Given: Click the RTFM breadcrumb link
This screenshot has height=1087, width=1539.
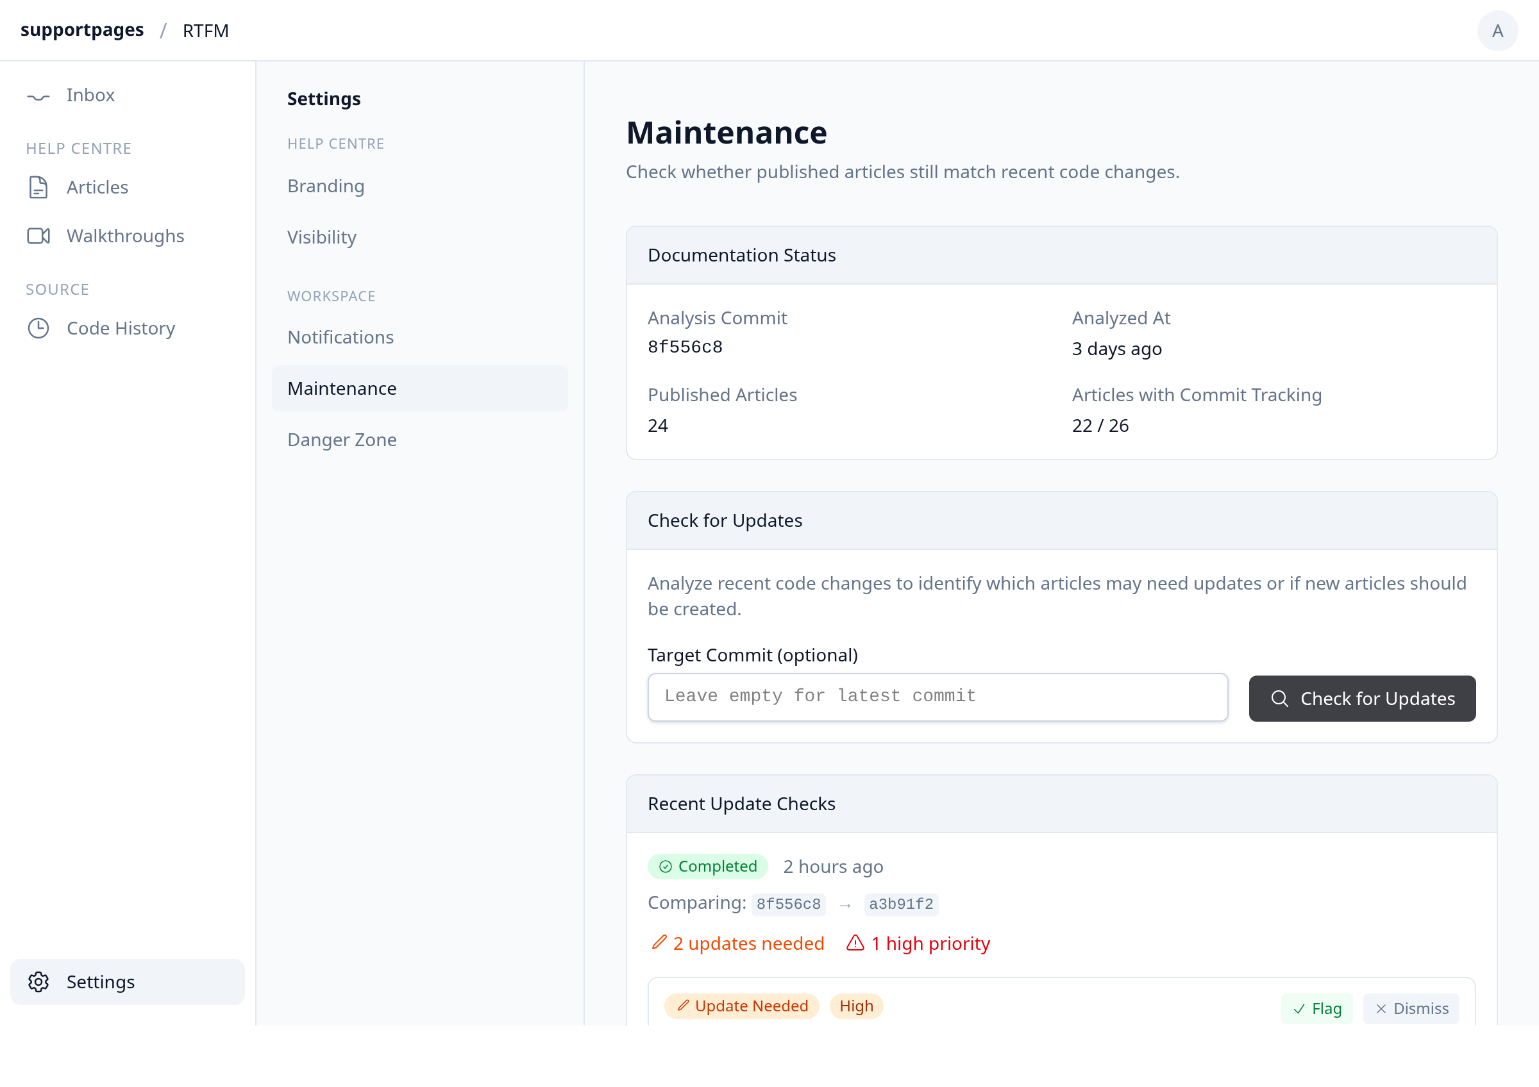Looking at the screenshot, I should click(x=206, y=31).
